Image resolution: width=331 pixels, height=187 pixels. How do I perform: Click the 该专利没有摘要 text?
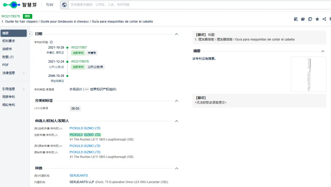[x=204, y=58]
